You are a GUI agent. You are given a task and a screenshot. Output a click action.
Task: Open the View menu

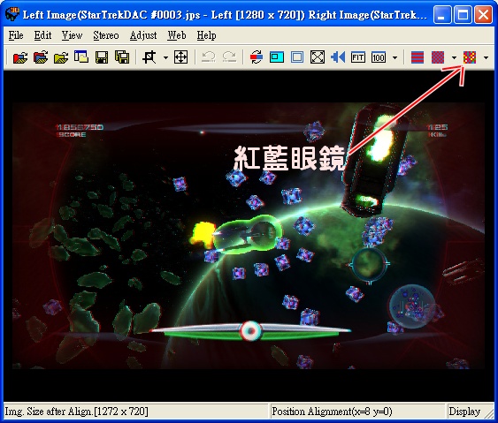pos(73,35)
